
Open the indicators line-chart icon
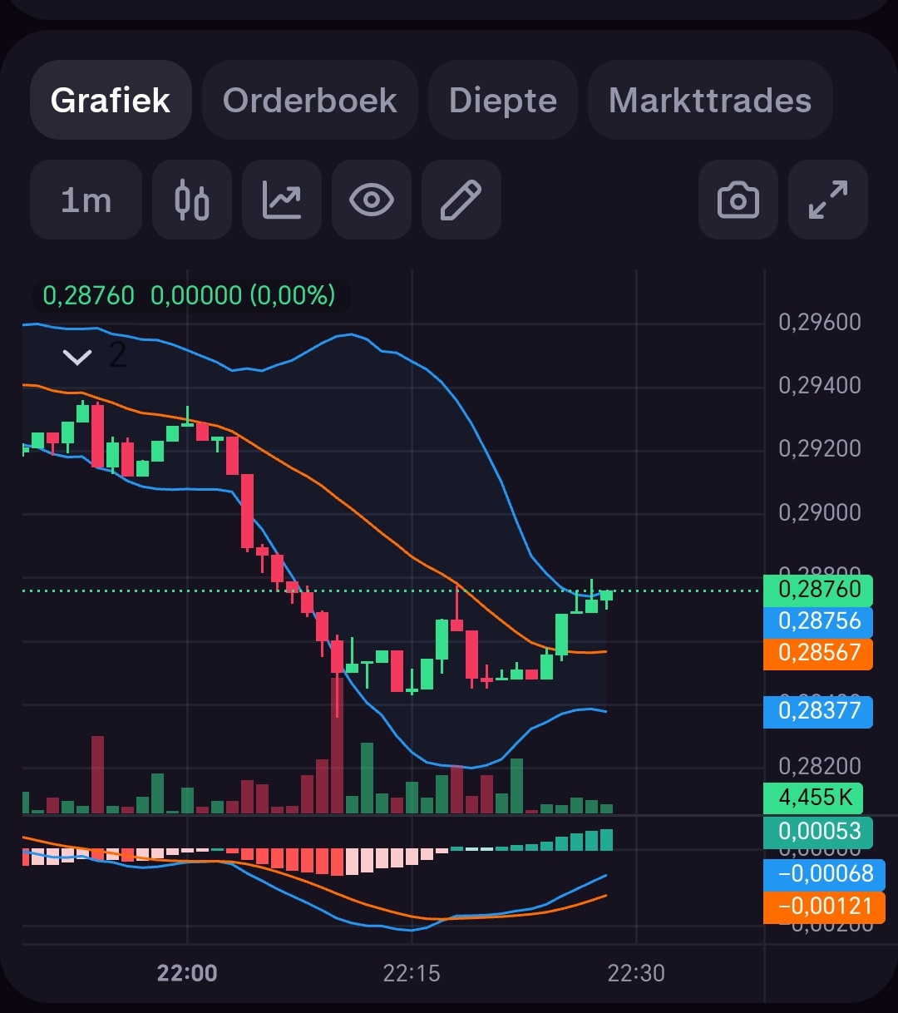point(282,200)
